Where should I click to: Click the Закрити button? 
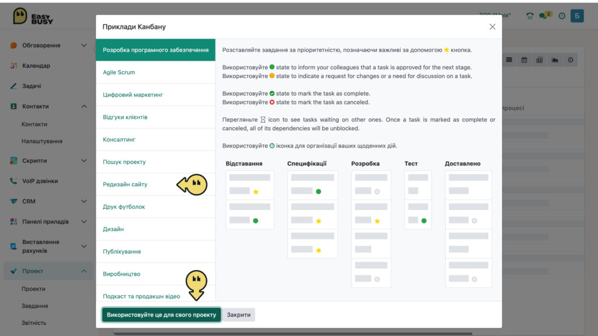point(239,314)
